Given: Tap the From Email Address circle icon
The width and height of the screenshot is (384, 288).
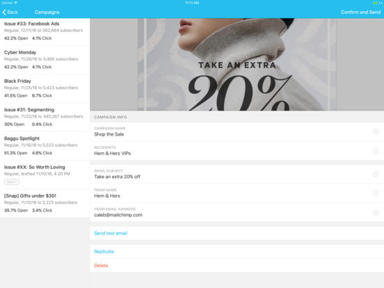Looking at the screenshot, I should click(376, 212).
